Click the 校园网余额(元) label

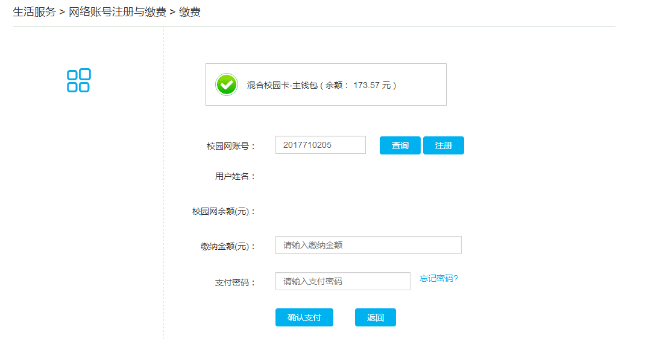224,211
